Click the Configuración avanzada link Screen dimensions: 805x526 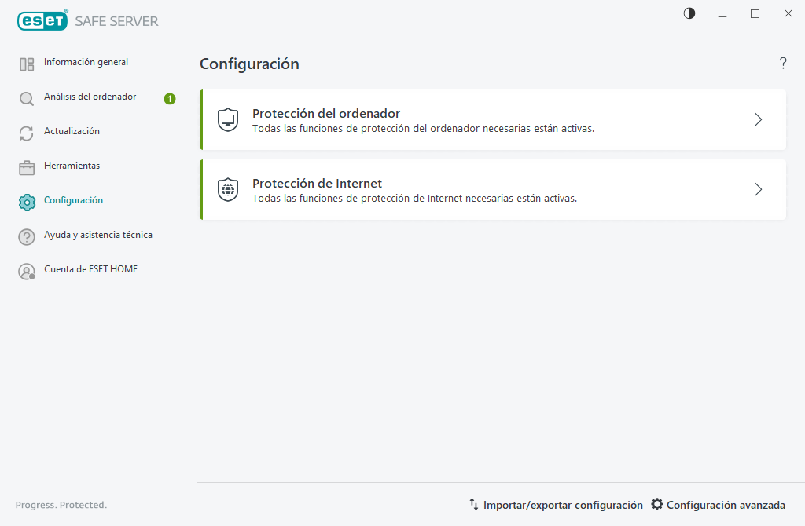coord(724,505)
